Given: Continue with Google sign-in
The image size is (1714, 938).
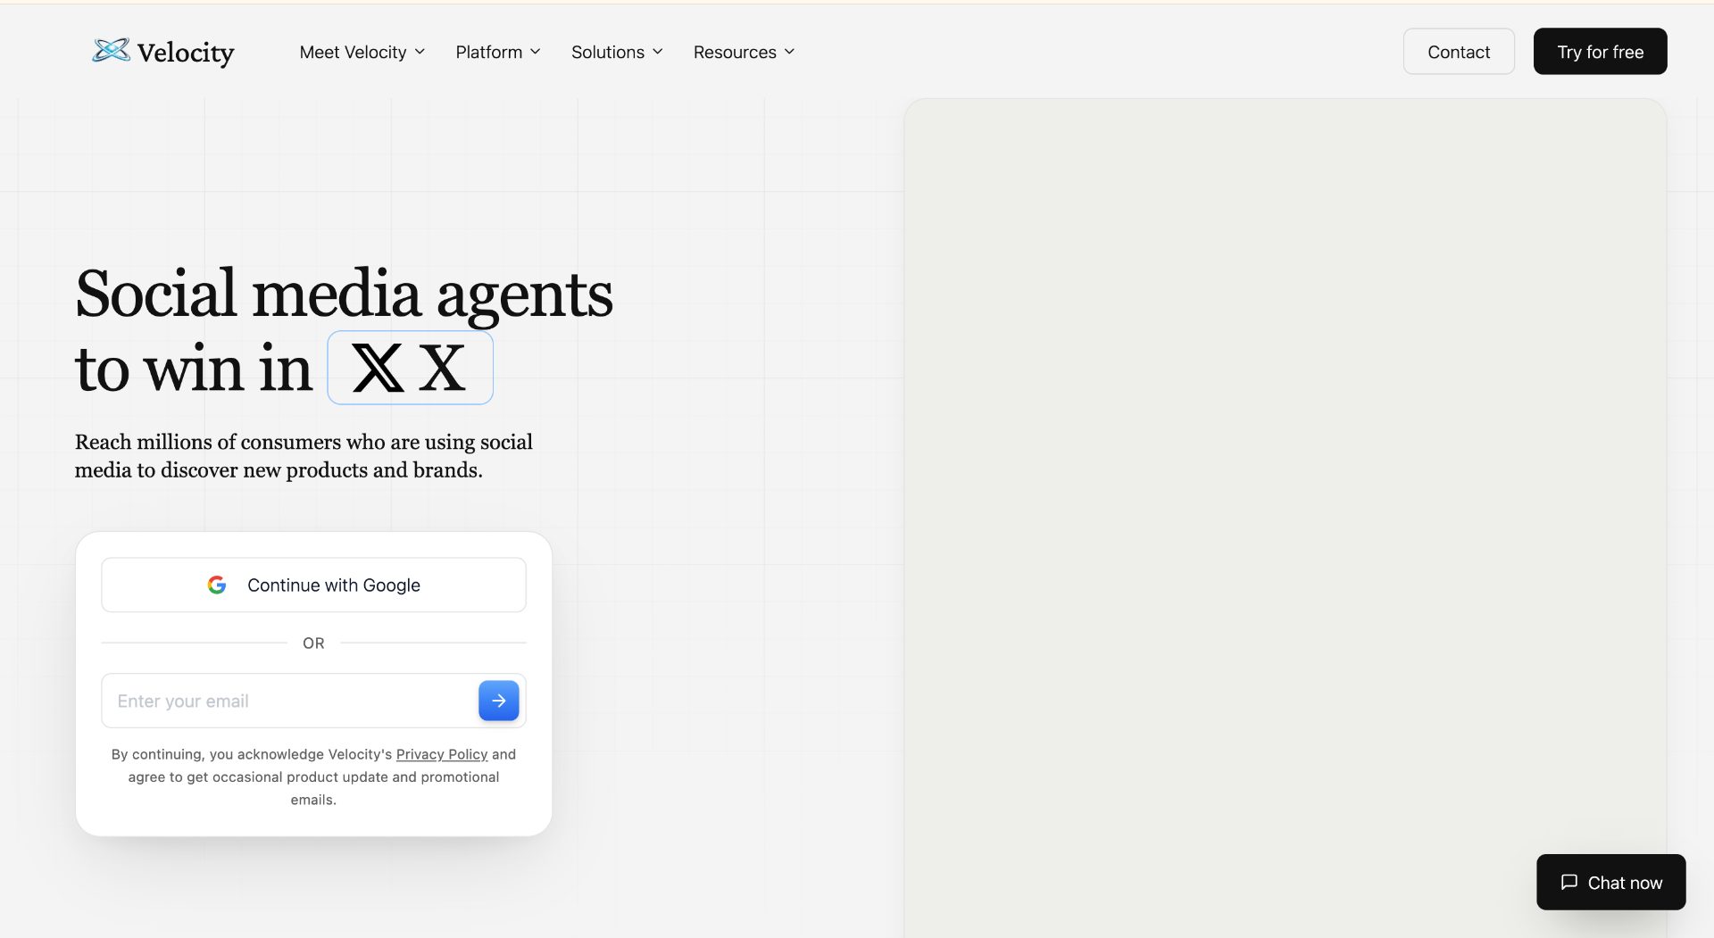Looking at the screenshot, I should point(313,585).
